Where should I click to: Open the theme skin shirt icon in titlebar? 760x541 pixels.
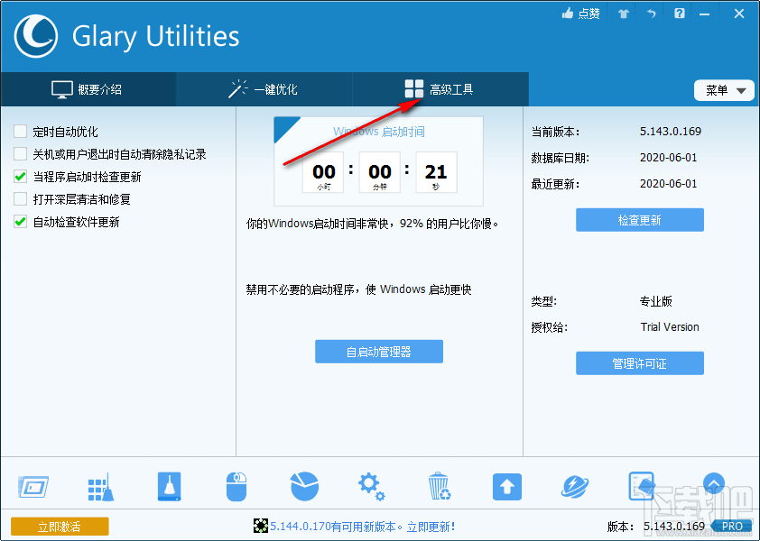tap(622, 14)
